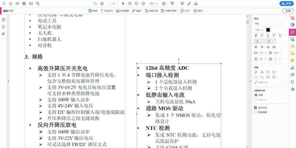Expand numbered list style dropdown arrow

(274, 41)
